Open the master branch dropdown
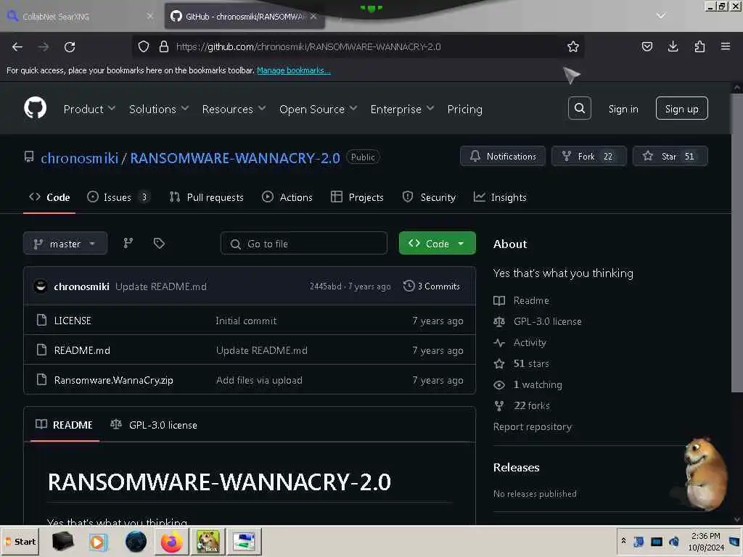 (65, 244)
